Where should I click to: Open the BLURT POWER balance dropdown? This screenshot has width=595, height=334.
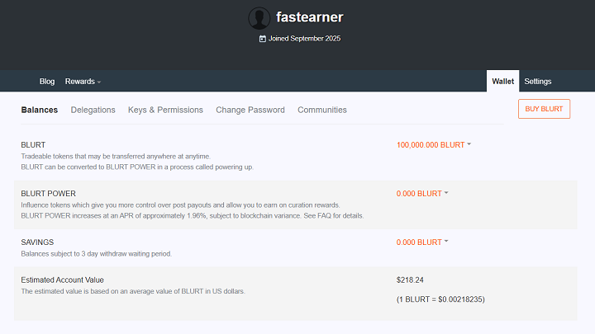[422, 194]
